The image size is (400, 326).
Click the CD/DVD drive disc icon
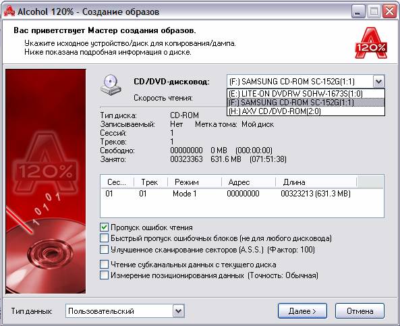click(x=111, y=85)
